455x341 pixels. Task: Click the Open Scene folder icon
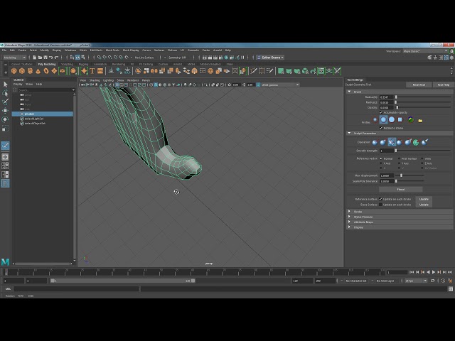click(40, 58)
